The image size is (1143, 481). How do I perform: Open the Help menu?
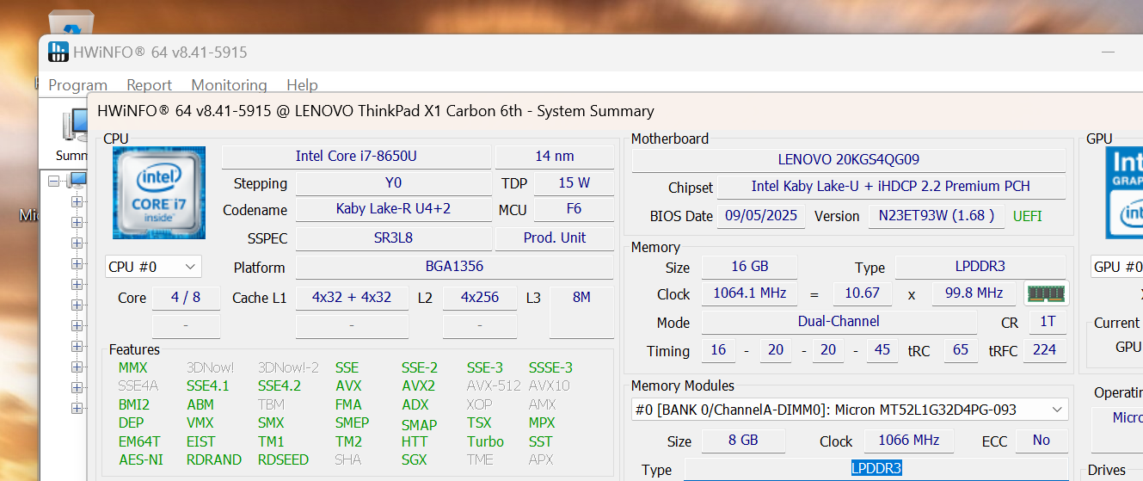[x=302, y=85]
